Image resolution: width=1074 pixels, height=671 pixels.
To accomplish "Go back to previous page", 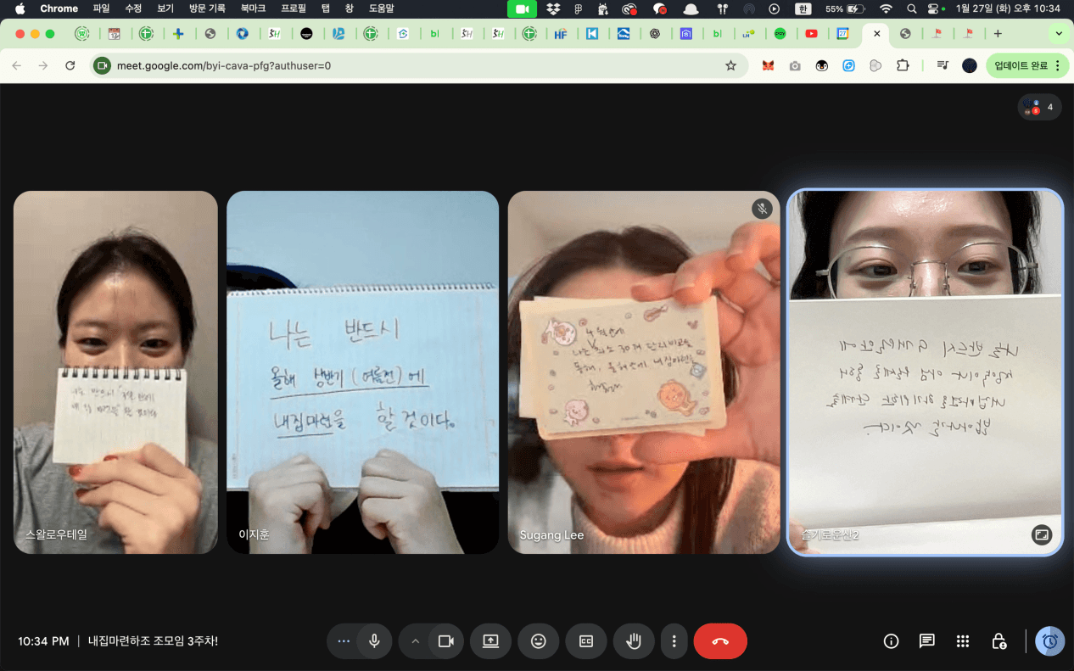I will tap(16, 65).
